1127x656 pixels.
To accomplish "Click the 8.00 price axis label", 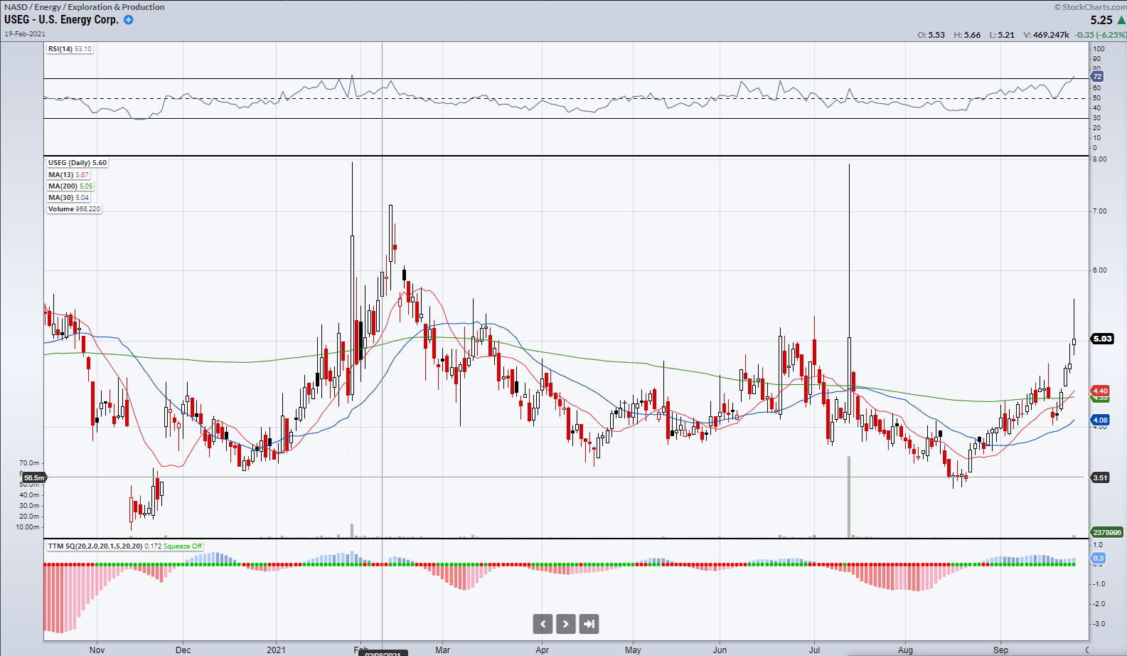I will (x=1099, y=159).
